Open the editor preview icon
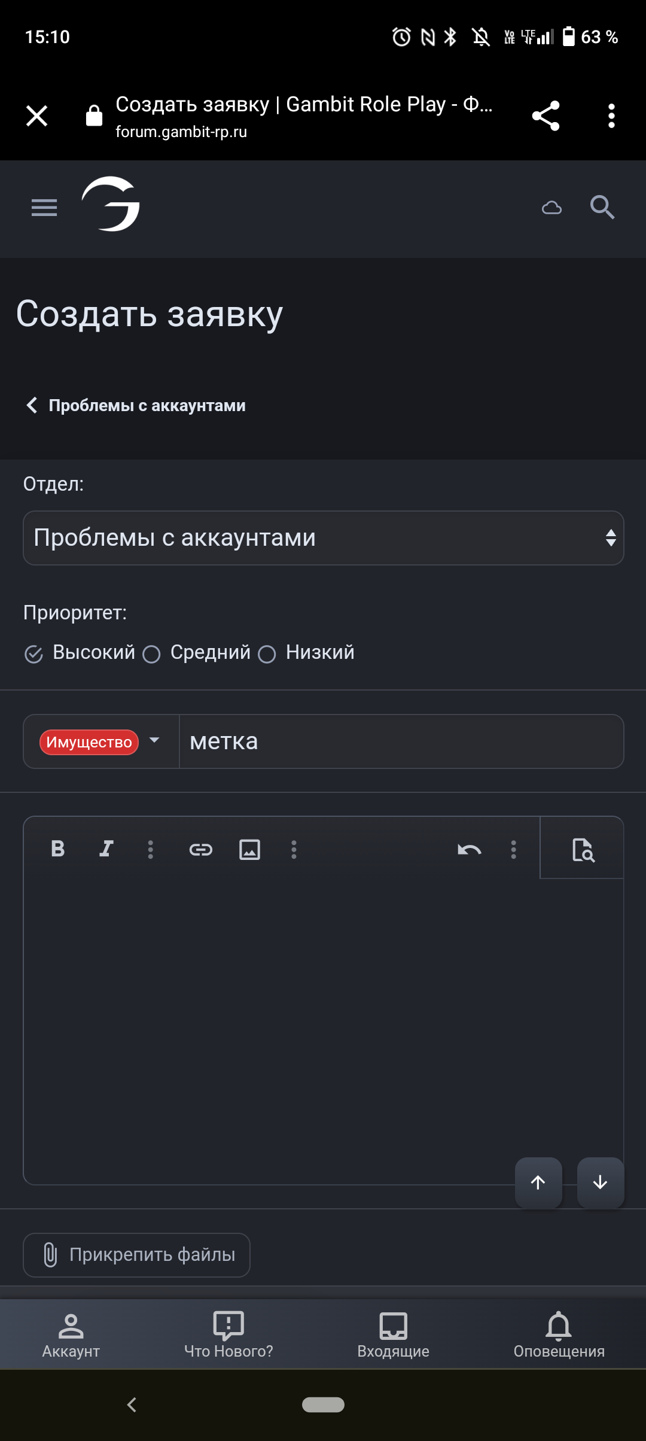 (583, 849)
